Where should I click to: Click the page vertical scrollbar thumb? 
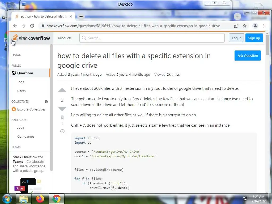coord(267,45)
